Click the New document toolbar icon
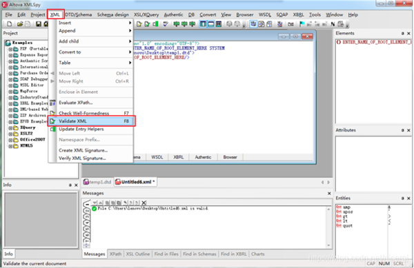The width and height of the screenshot is (414, 268). click(x=9, y=24)
